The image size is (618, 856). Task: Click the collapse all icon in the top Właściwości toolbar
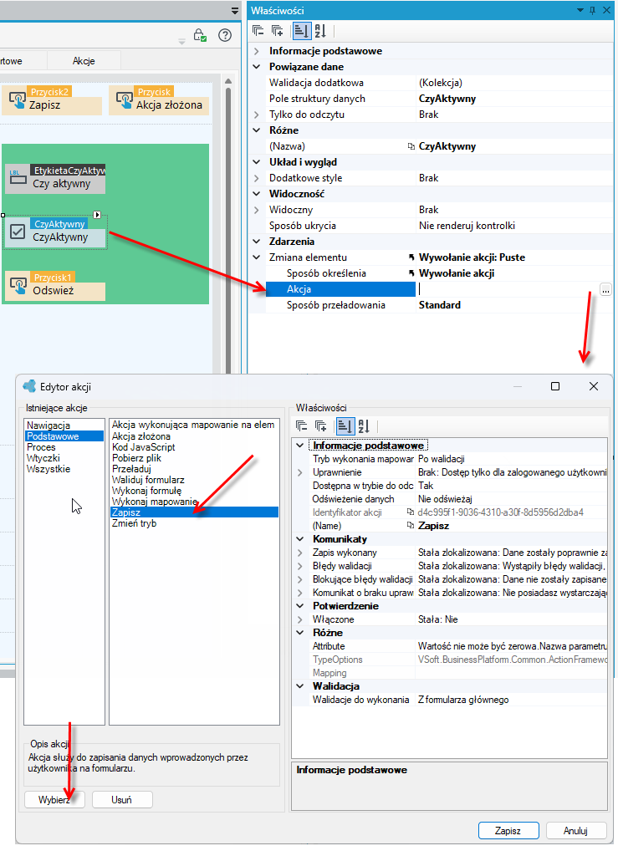[x=258, y=31]
